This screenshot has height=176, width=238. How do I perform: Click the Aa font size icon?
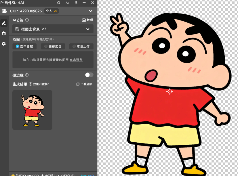tap(67, 3)
